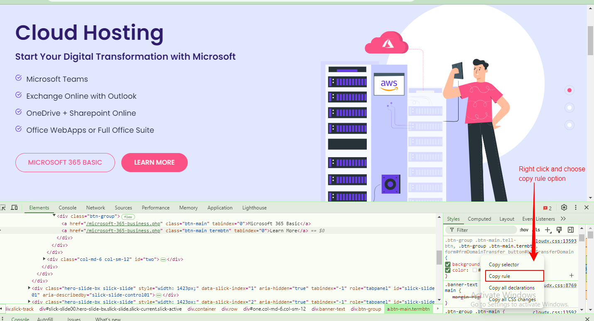Open DevTools settings gear

tap(564, 207)
